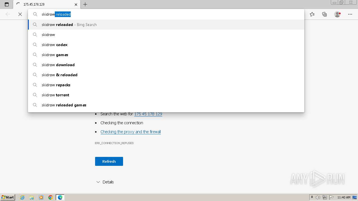Viewport: 358px width, 201px height.
Task: Open the Collections icon
Action: (324, 14)
